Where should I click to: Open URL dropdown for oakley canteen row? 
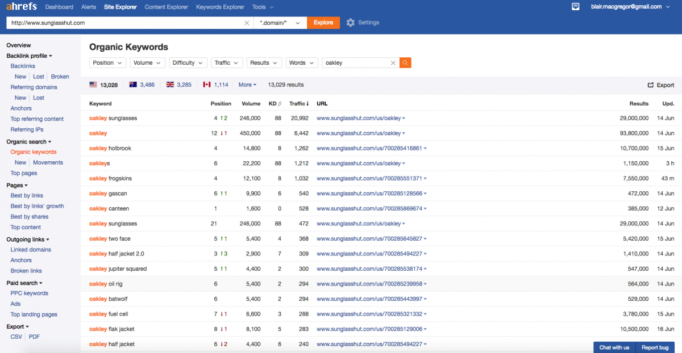pyautogui.click(x=425, y=209)
